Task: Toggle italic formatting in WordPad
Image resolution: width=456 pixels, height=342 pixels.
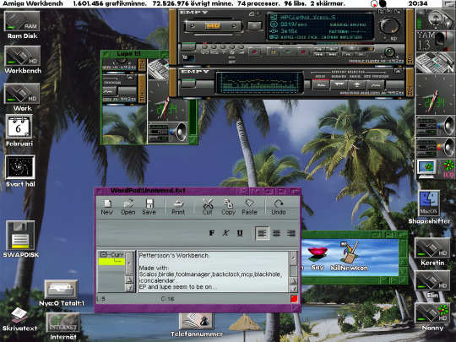Action: coord(225,233)
